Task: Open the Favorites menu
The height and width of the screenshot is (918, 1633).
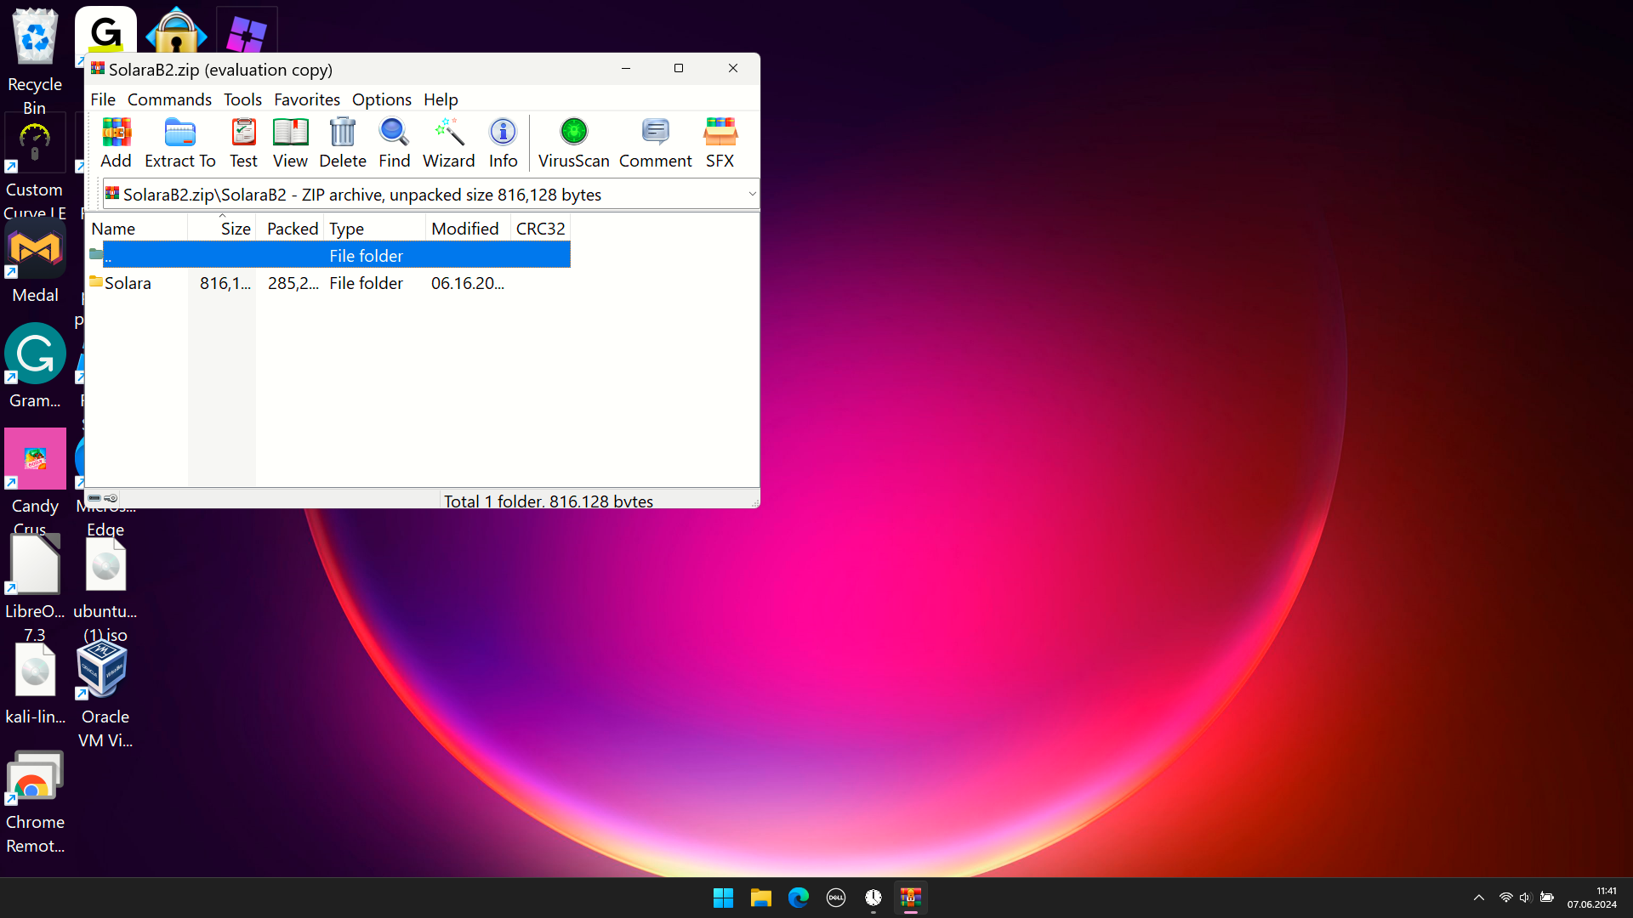Action: click(x=307, y=99)
